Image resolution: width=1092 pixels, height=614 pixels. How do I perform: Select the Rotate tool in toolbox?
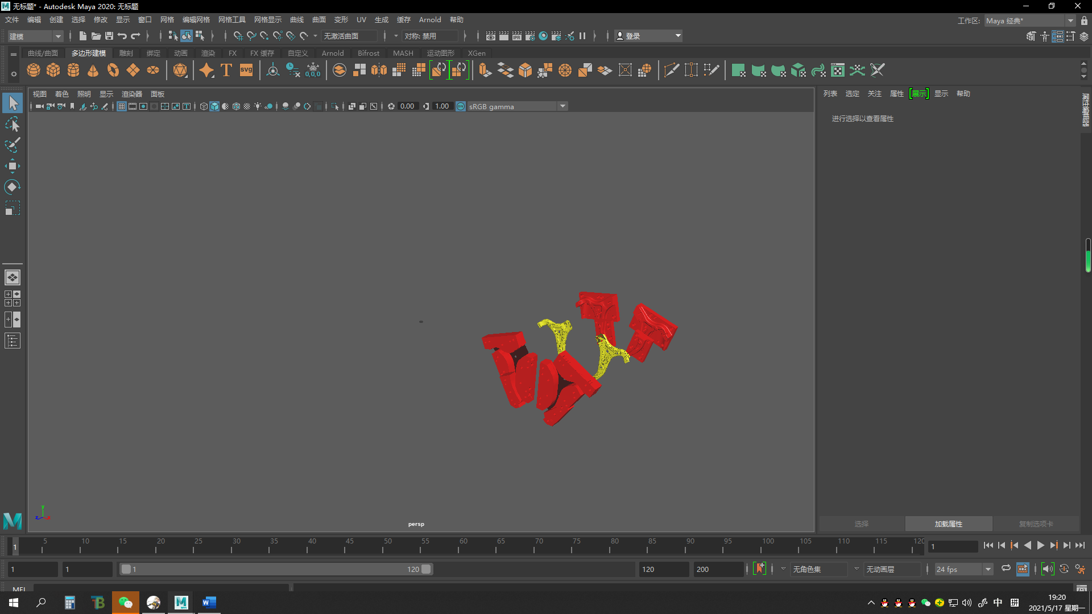[x=12, y=187]
